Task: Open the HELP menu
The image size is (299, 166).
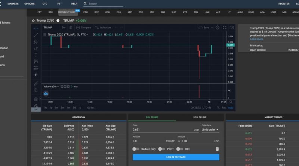Action: (x=74, y=4)
